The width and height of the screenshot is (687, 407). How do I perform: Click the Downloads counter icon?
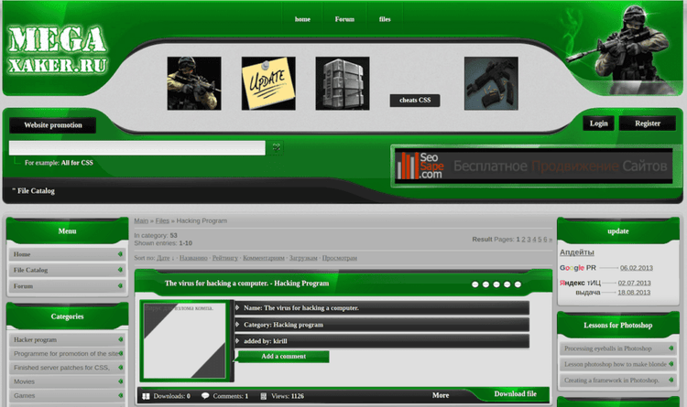146,396
